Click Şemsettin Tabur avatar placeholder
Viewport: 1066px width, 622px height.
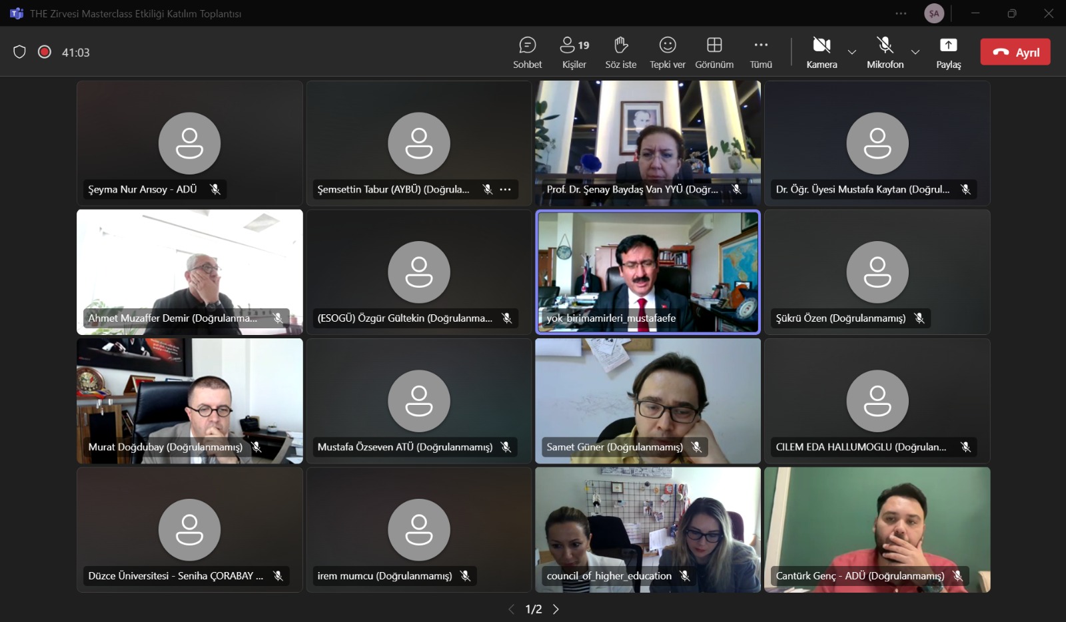[x=419, y=143]
